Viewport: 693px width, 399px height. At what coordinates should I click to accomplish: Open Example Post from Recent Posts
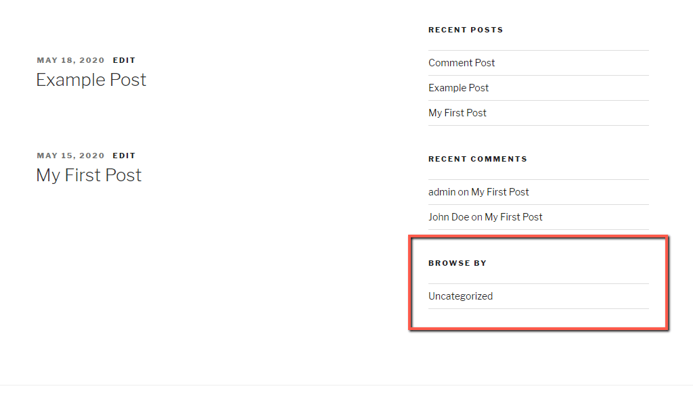pyautogui.click(x=458, y=87)
